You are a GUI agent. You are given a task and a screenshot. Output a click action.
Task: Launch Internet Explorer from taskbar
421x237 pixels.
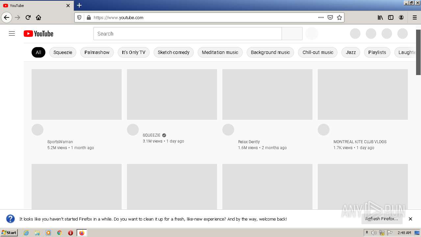pos(26,233)
